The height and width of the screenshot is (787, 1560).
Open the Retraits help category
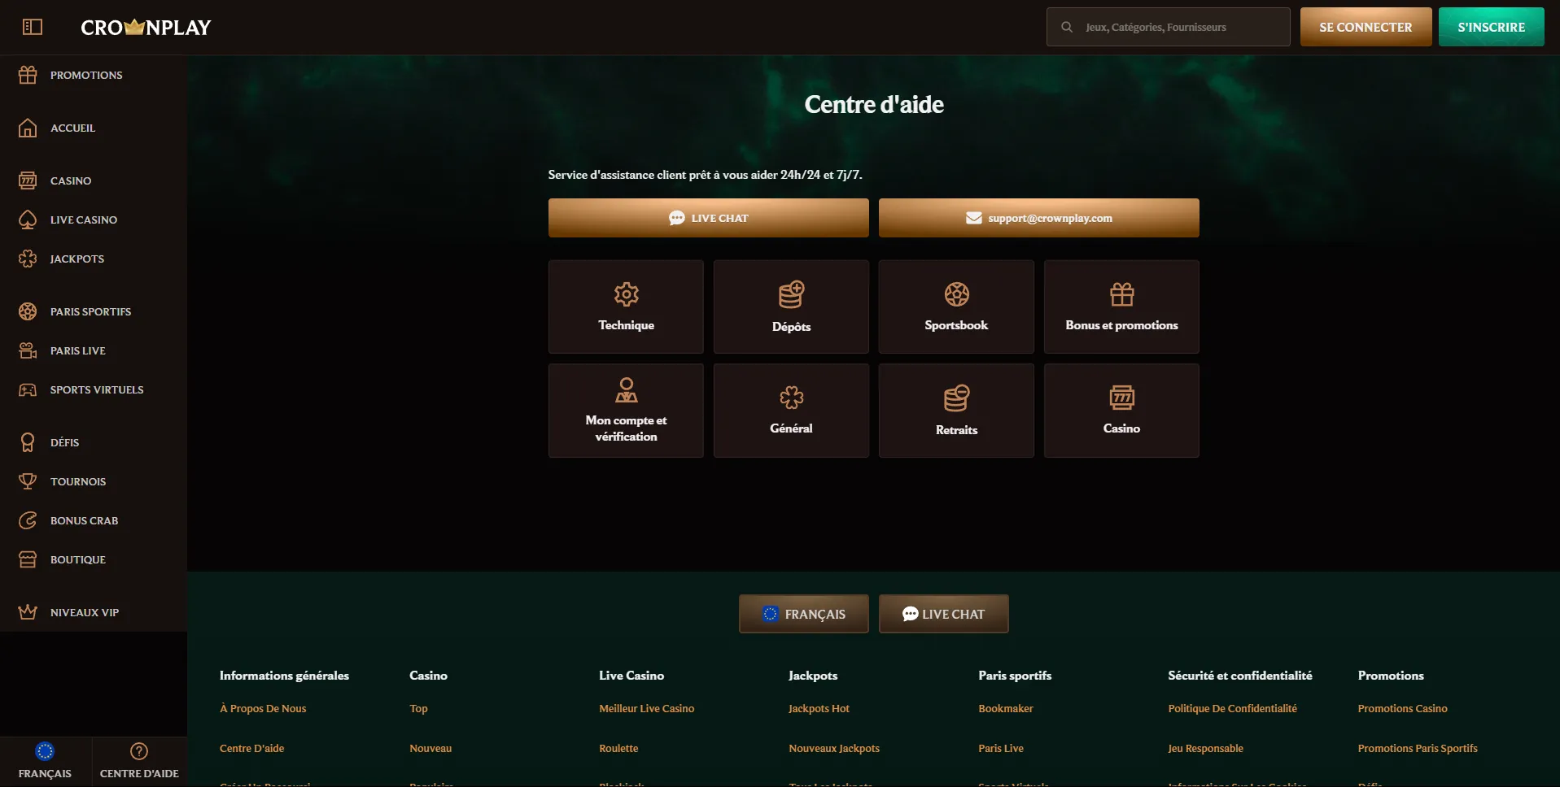pyautogui.click(x=956, y=411)
